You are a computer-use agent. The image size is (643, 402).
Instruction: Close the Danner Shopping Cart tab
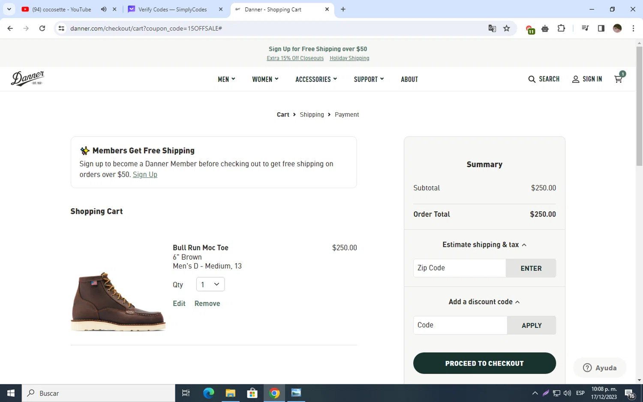coord(327,9)
